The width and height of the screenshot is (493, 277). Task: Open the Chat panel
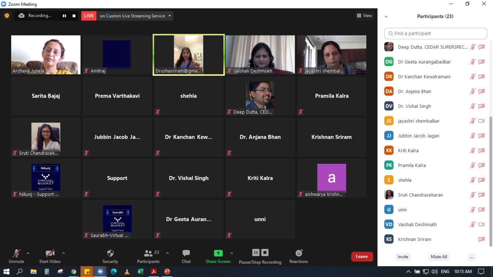[186, 253]
